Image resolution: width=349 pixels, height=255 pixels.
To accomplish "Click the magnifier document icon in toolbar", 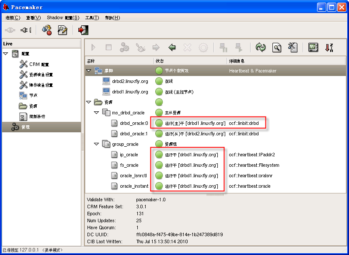I will (x=276, y=48).
